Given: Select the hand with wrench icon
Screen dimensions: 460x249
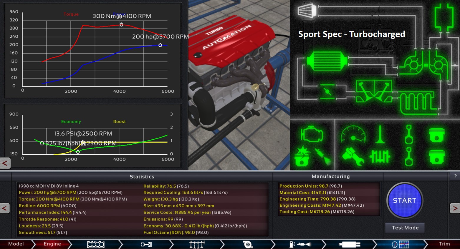Looking at the screenshot, I should 353,156.
